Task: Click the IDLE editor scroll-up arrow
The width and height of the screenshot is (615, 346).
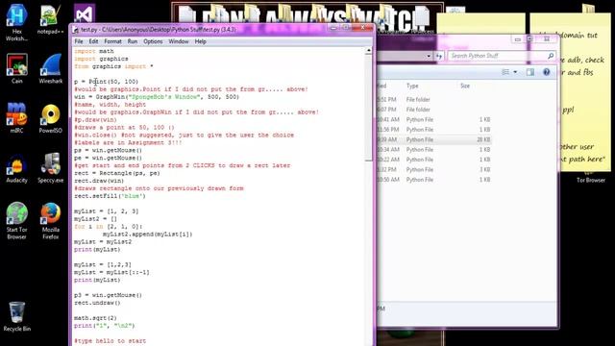Action: (x=368, y=51)
